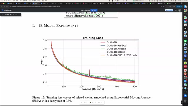Click the OLMo-1B legend entry
Screen dimensions: 188x106
[109, 42]
